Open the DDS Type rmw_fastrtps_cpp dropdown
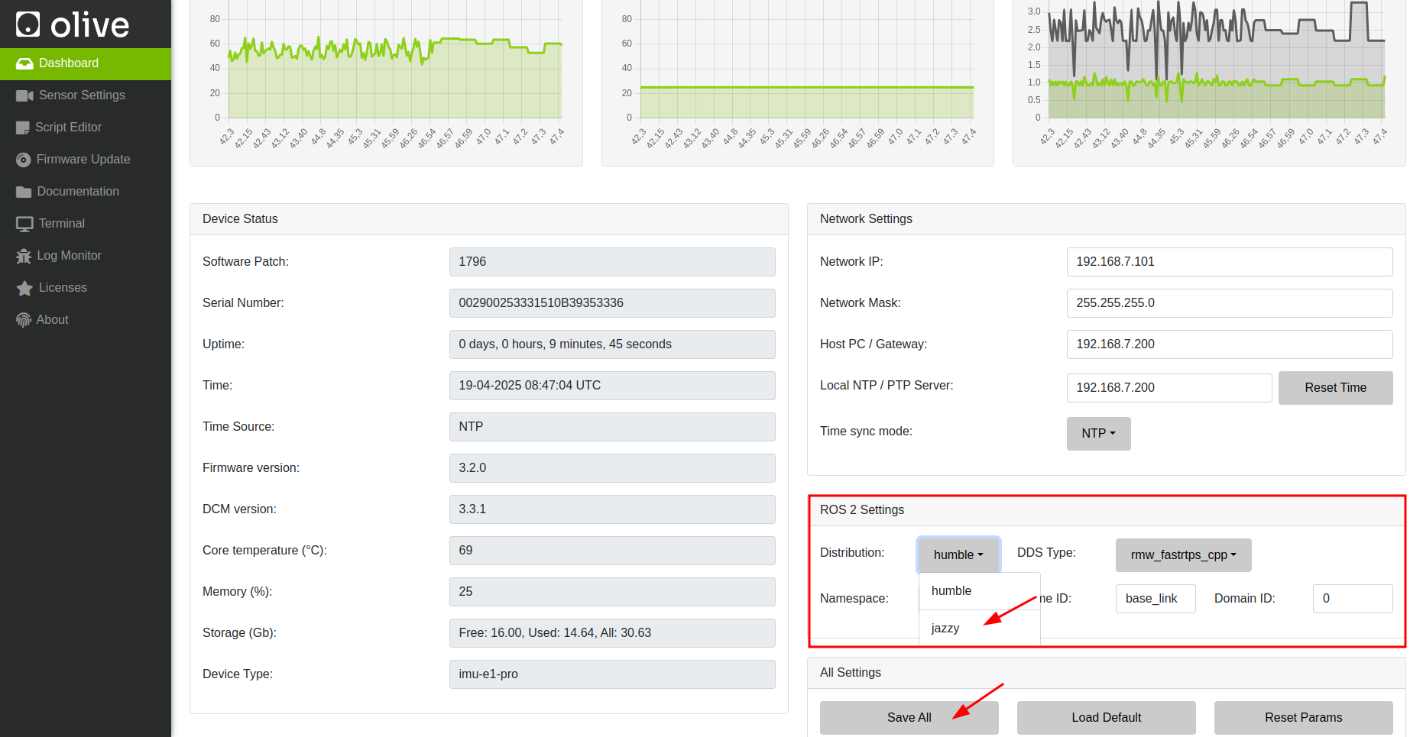Screen dimensions: 1423x737 click(1183, 555)
